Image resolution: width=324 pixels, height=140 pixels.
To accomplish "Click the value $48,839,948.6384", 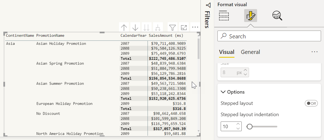I will pyautogui.click(x=168, y=64).
